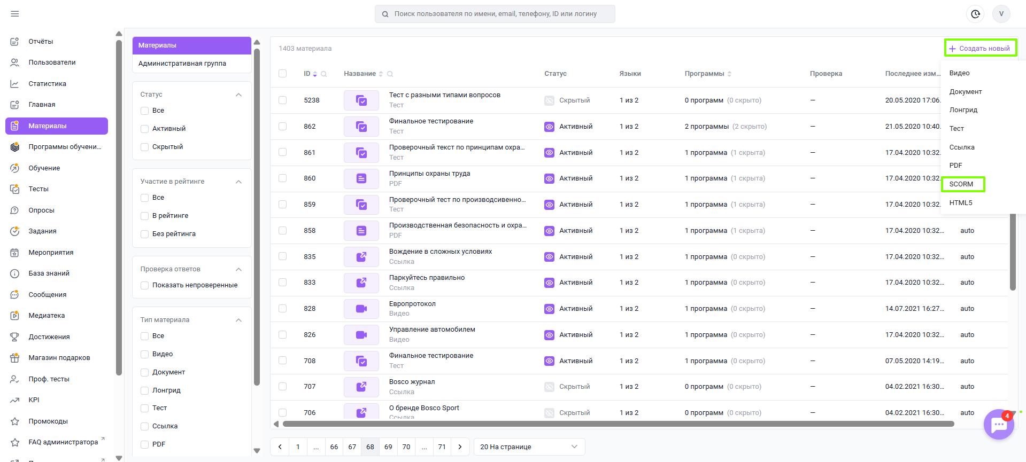Open the 20 На странице dropdown
Image resolution: width=1026 pixels, height=462 pixels.
click(529, 447)
